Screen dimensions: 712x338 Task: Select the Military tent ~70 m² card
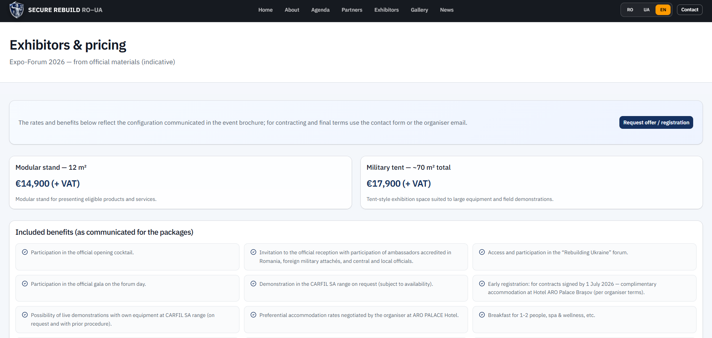point(532,183)
